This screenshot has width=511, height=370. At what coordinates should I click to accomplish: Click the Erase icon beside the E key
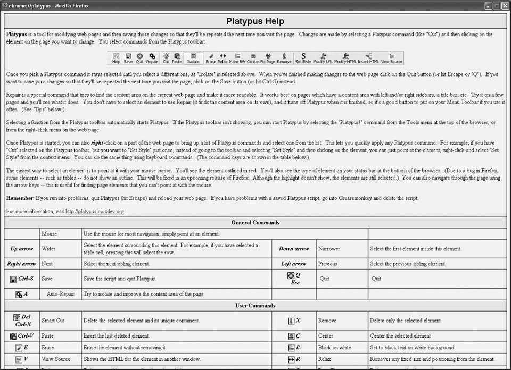point(19,348)
